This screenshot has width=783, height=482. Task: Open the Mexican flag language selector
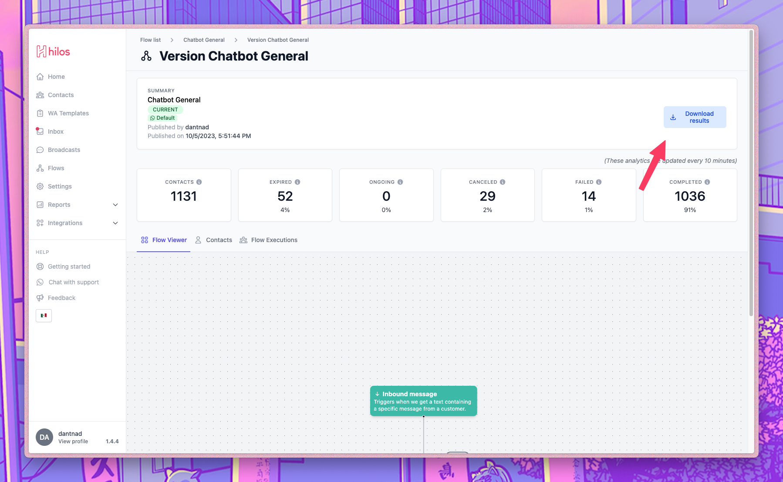pyautogui.click(x=44, y=316)
